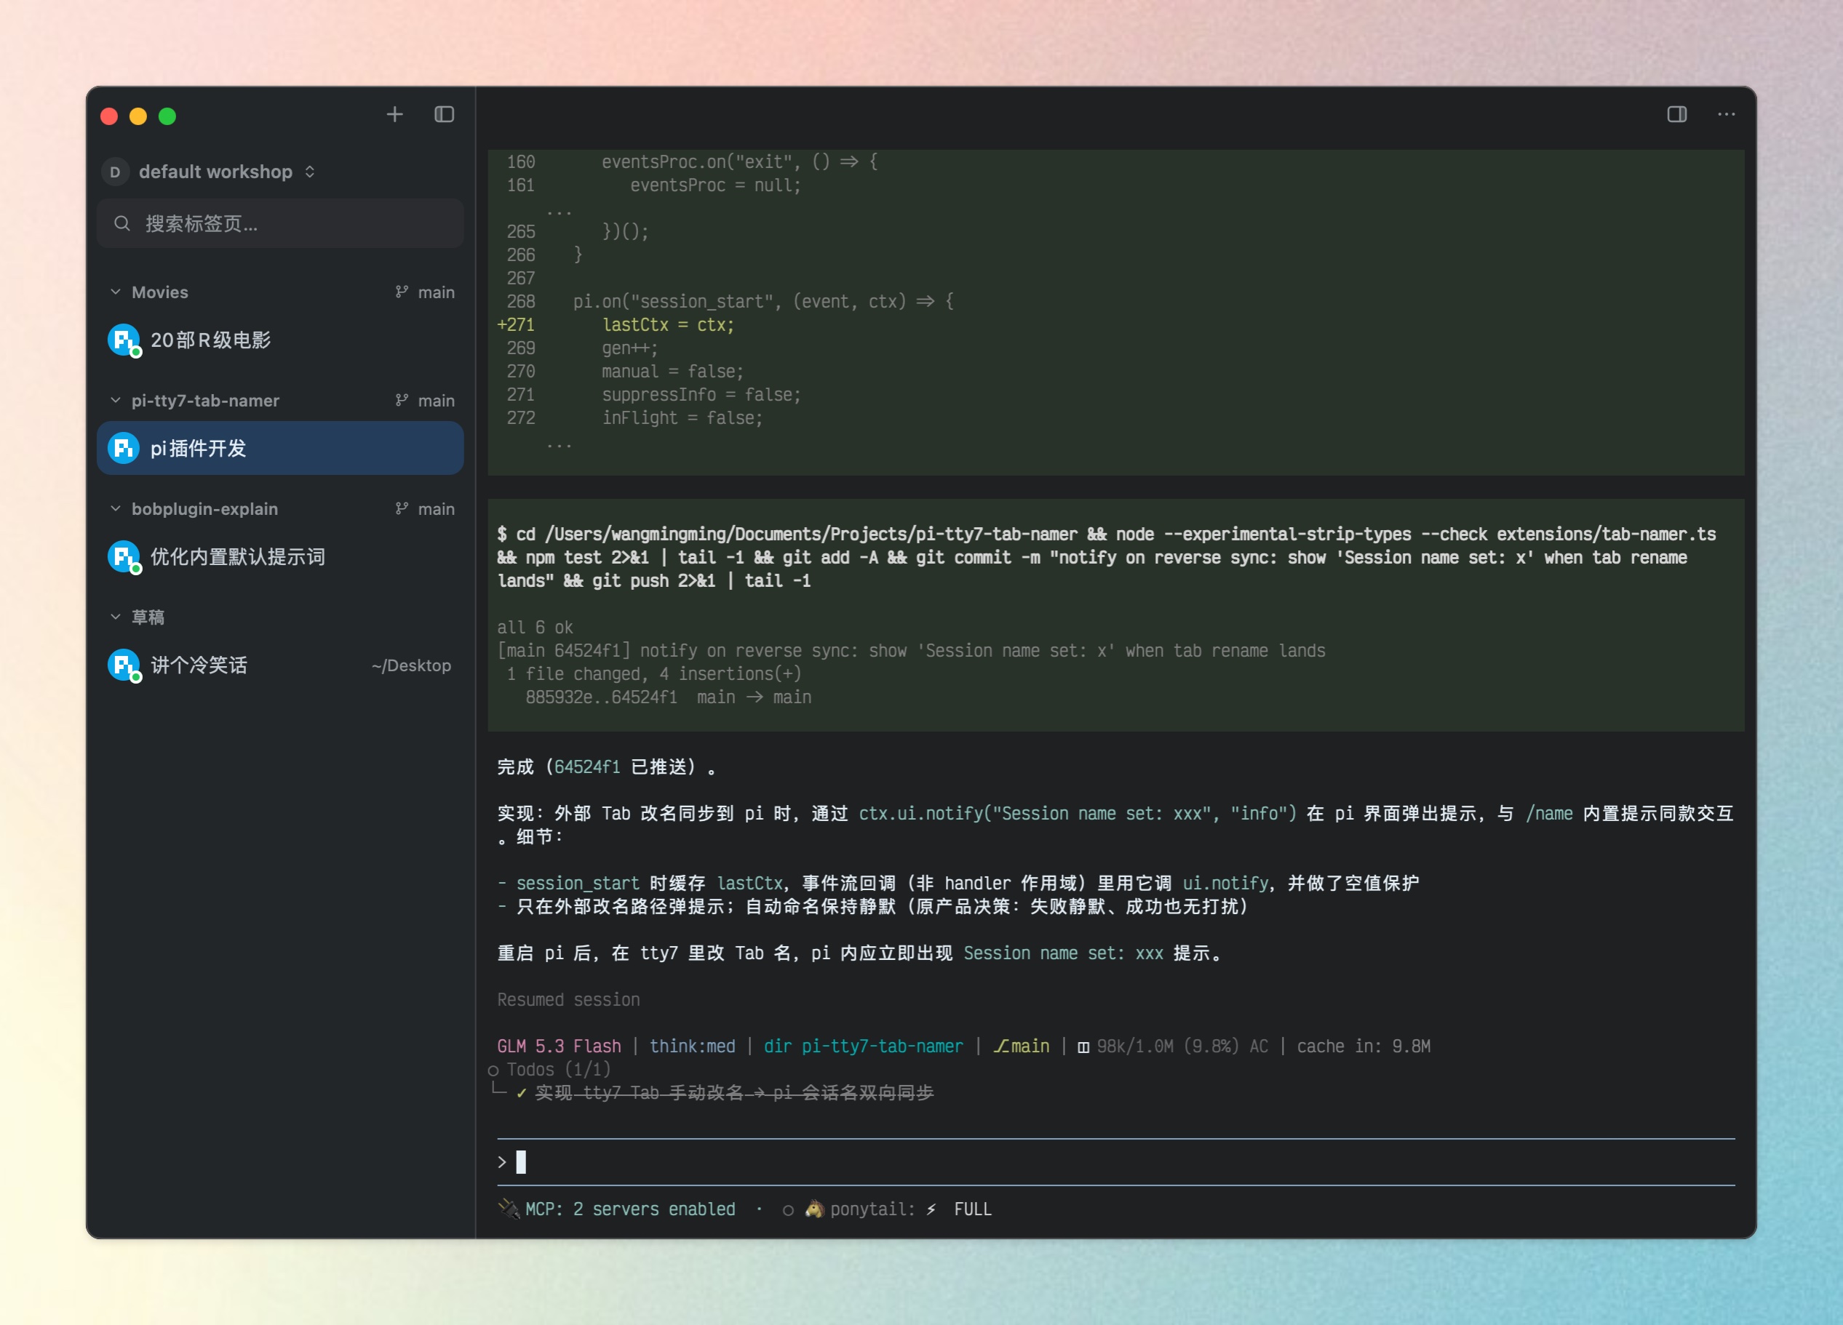This screenshot has width=1843, height=1325.
Task: Click the context usage 98k/1.0M entry
Action: pyautogui.click(x=1173, y=1046)
